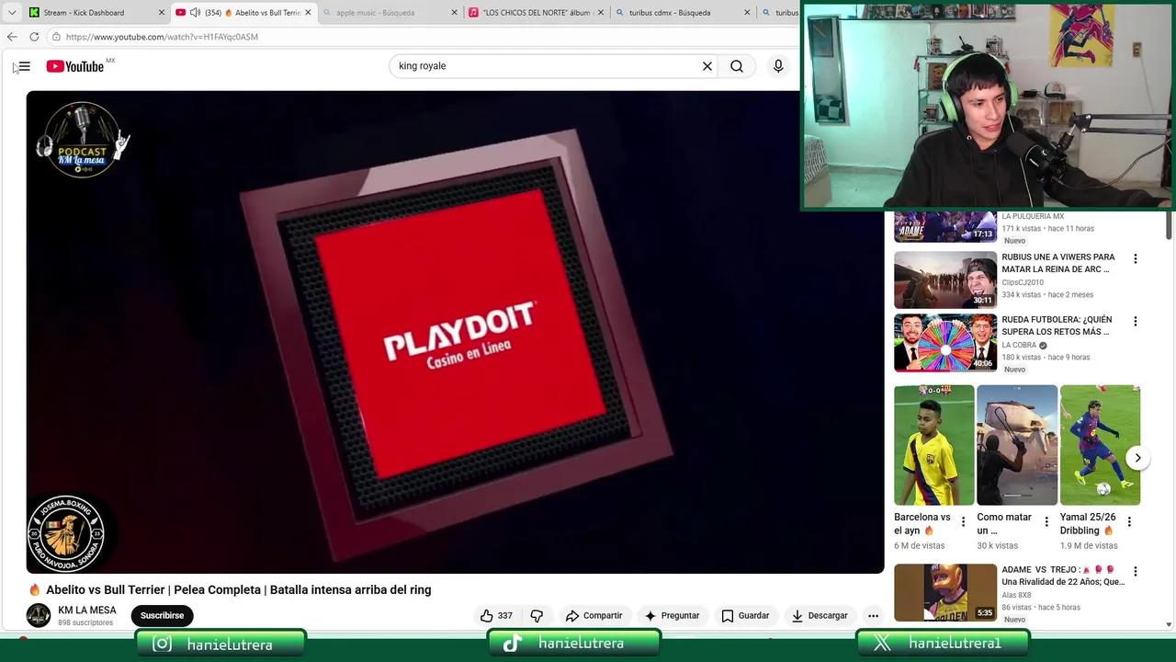Dislike the video with thumbs down
Image resolution: width=1176 pixels, height=662 pixels.
pyautogui.click(x=537, y=616)
